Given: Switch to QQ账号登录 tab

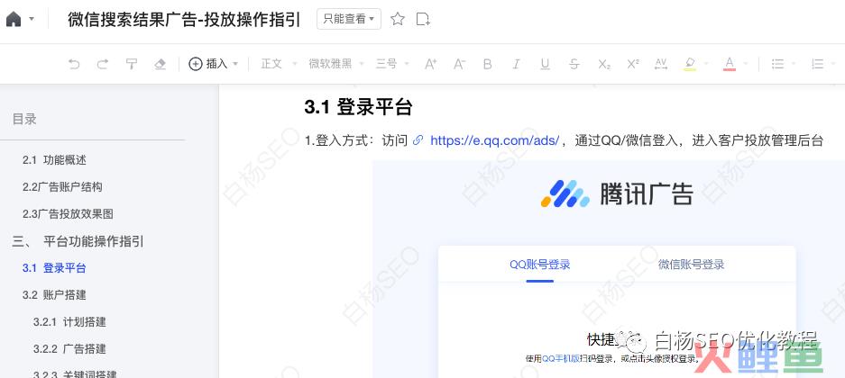Looking at the screenshot, I should tap(540, 265).
